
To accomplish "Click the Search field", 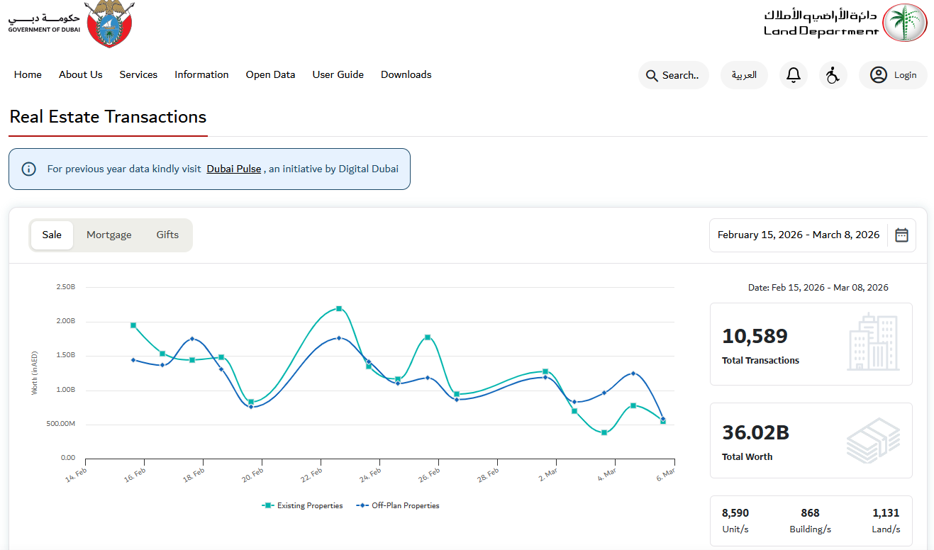I will click(x=674, y=75).
